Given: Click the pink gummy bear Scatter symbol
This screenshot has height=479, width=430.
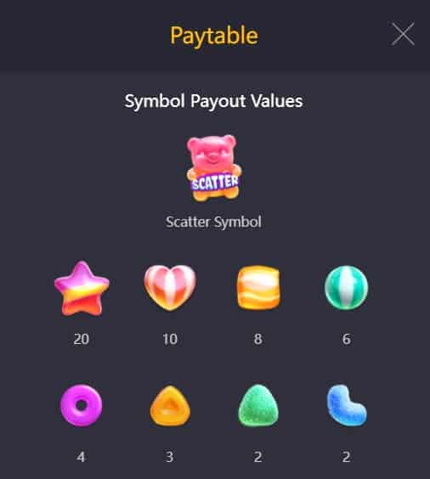Looking at the screenshot, I should [214, 168].
